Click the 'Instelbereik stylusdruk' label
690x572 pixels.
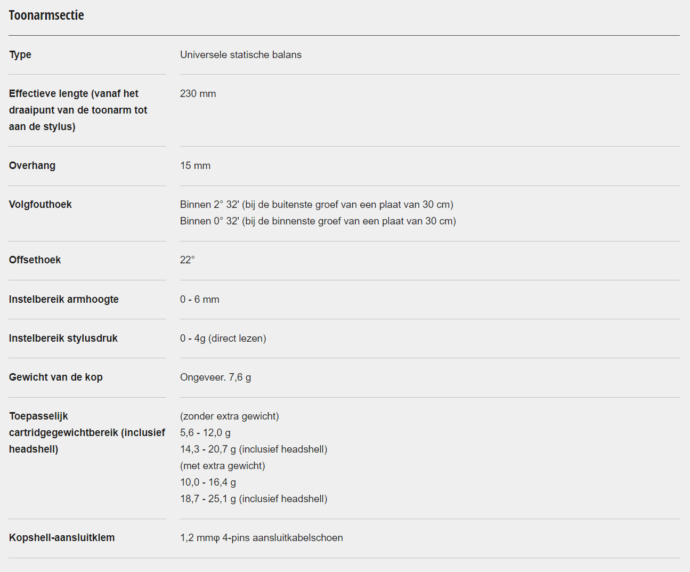click(x=63, y=338)
